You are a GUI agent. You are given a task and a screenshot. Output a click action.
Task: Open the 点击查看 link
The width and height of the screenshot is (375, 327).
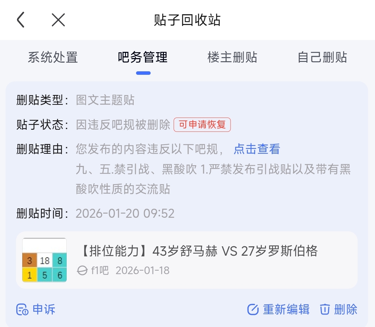tap(257, 149)
